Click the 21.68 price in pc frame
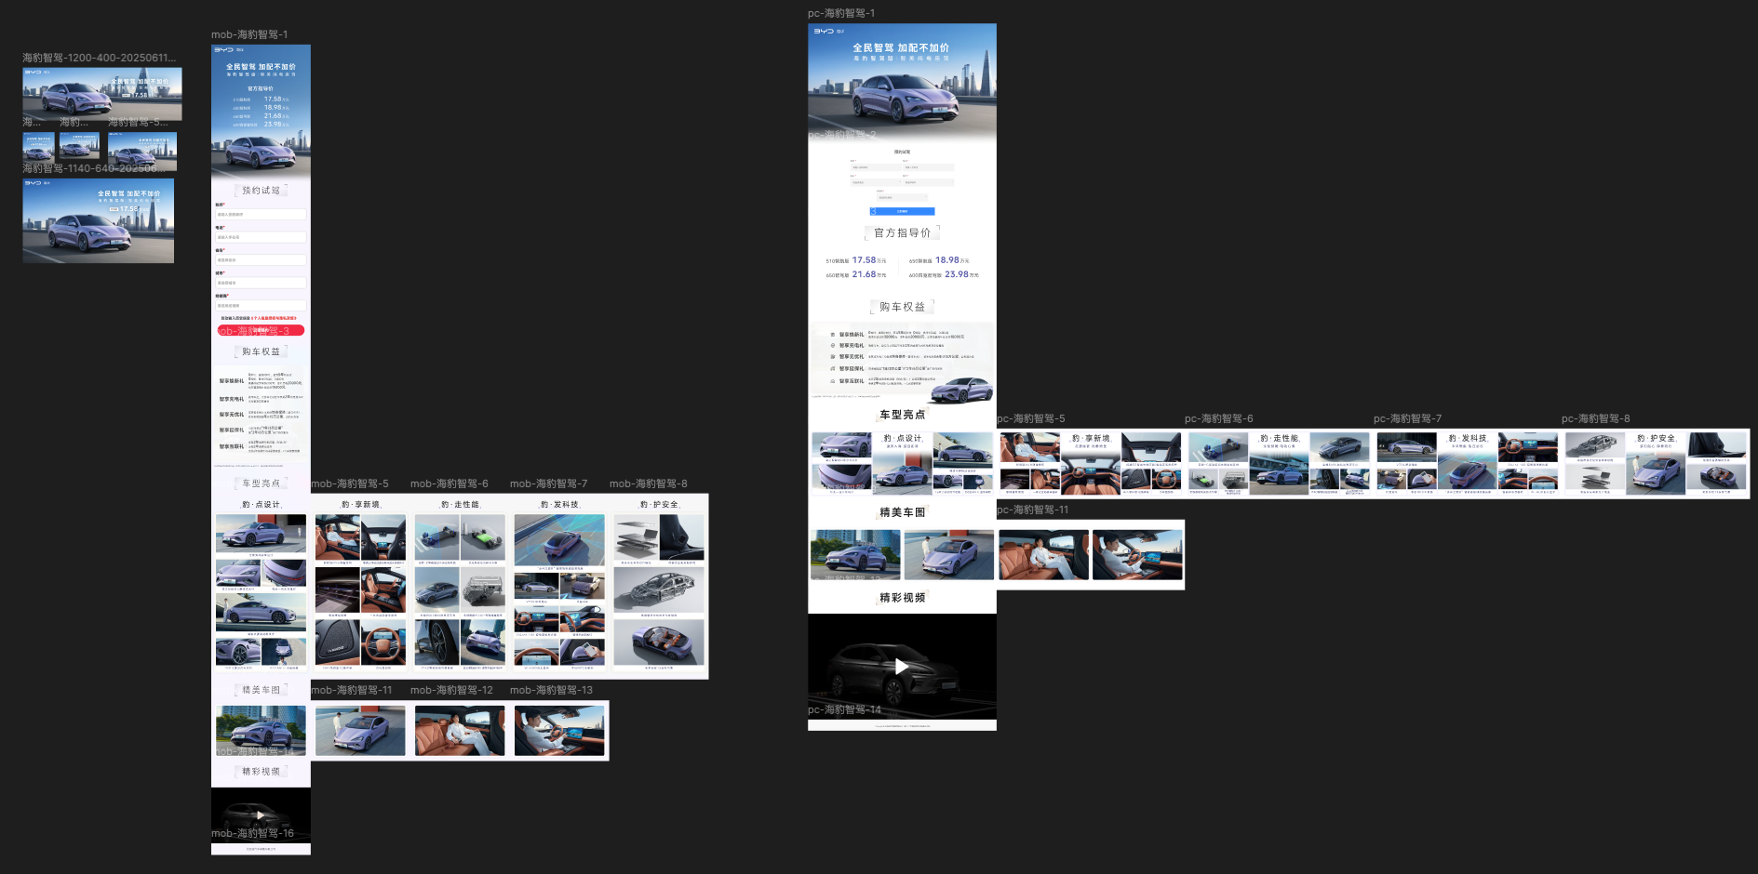The height and width of the screenshot is (874, 1758). (x=864, y=274)
